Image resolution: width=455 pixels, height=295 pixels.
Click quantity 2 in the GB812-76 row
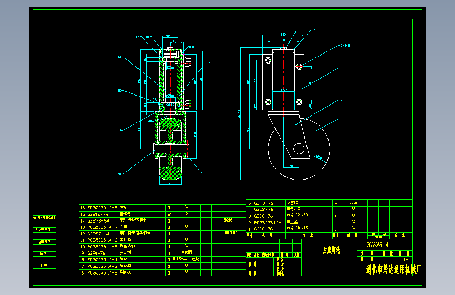click(x=169, y=214)
